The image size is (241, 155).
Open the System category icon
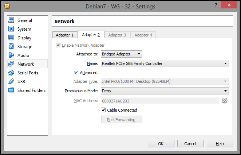pyautogui.click(x=11, y=29)
